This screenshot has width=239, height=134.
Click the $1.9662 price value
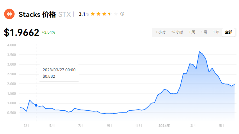pyautogui.click(x=22, y=32)
